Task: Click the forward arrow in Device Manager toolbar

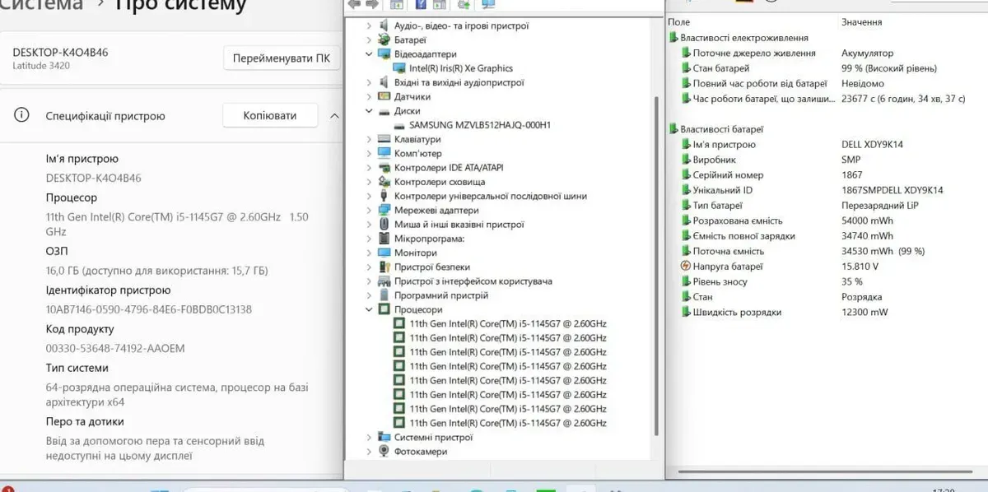Action: coord(372,4)
